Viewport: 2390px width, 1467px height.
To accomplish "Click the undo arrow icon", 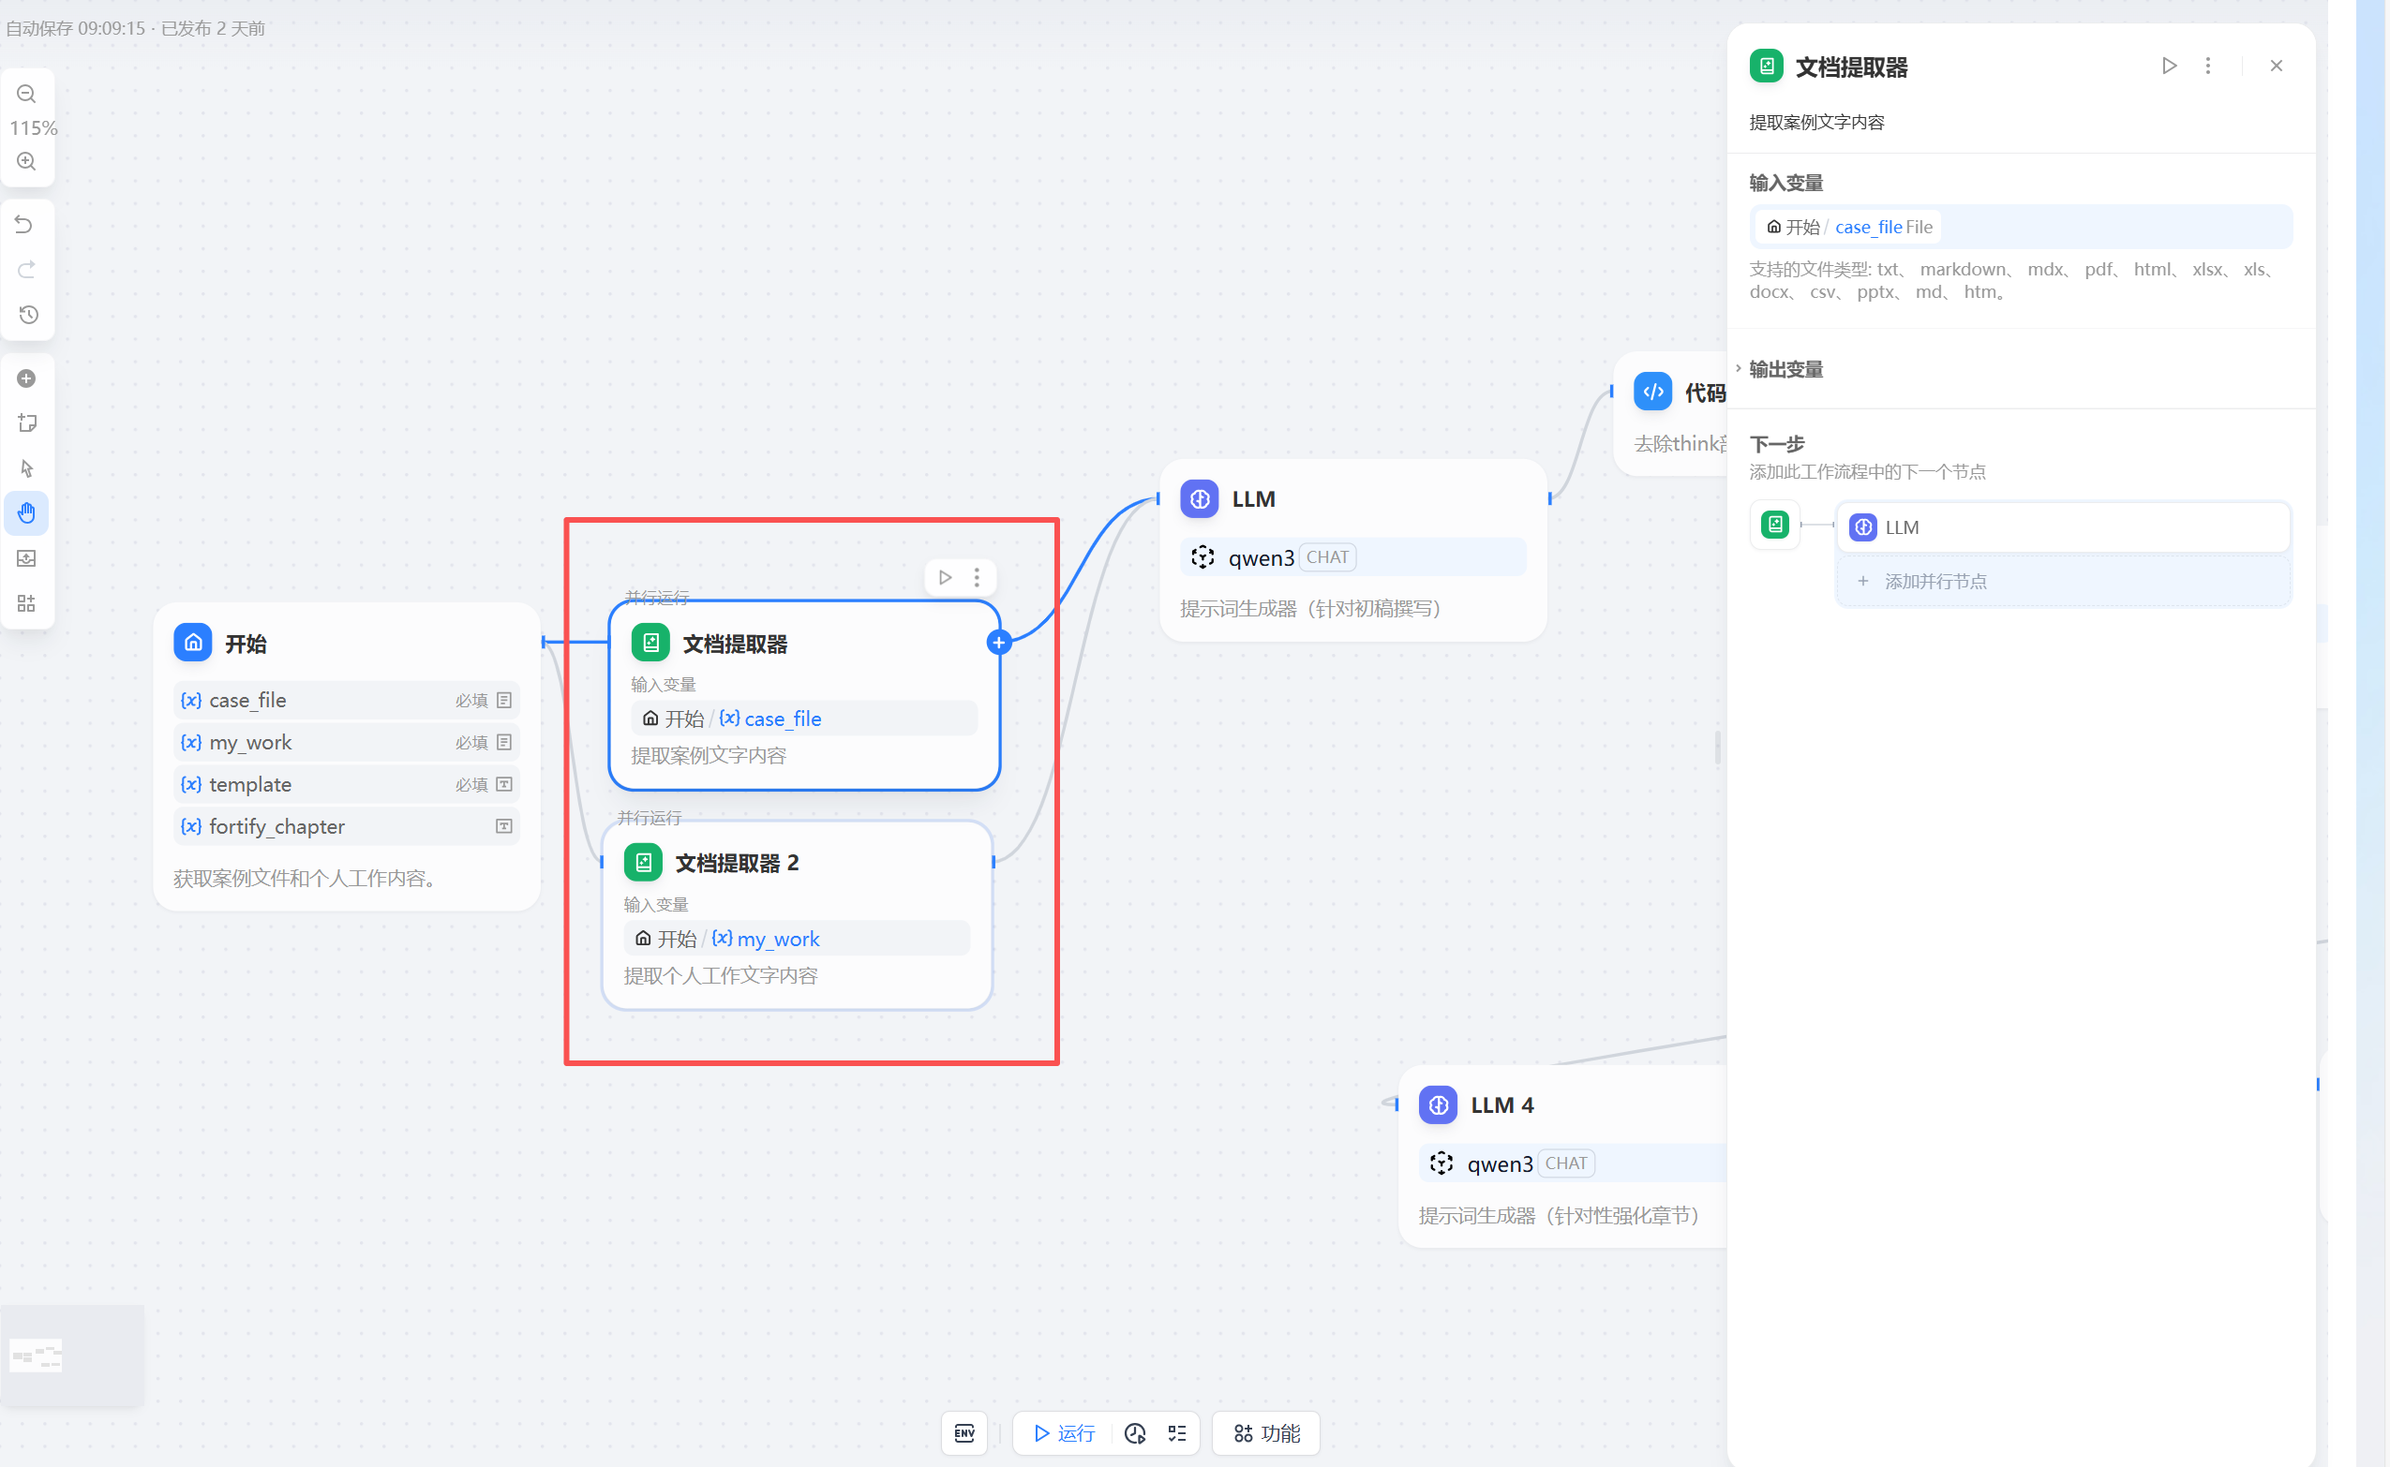I will coord(26,225).
